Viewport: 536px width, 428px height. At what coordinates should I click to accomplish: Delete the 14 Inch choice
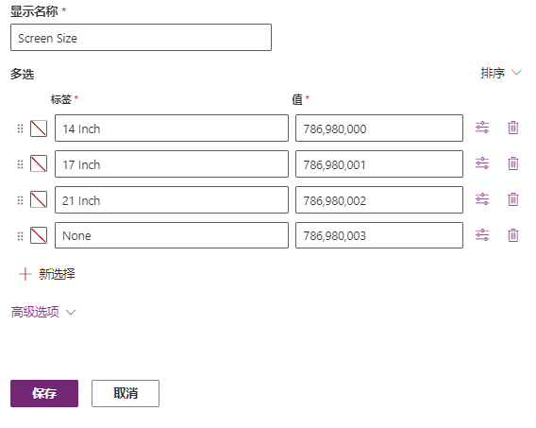[513, 128]
